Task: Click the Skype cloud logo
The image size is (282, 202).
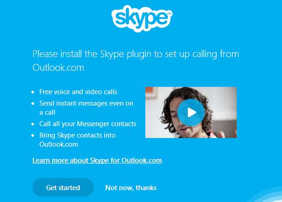Action: pyautogui.click(x=142, y=18)
